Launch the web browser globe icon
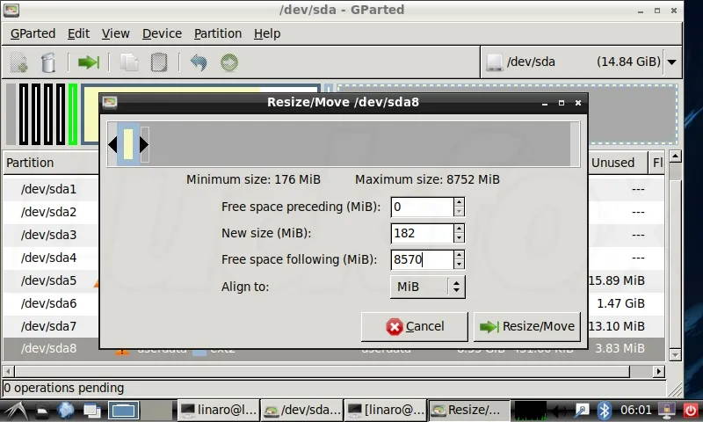This screenshot has width=703, height=422. pyautogui.click(x=66, y=410)
